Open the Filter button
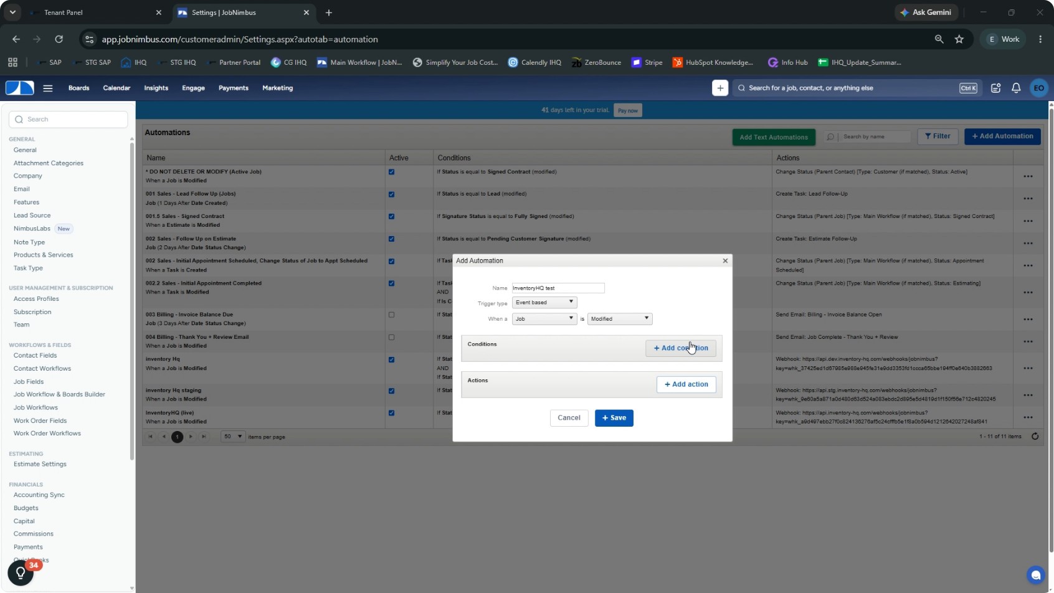The height and width of the screenshot is (593, 1054). 938,136
